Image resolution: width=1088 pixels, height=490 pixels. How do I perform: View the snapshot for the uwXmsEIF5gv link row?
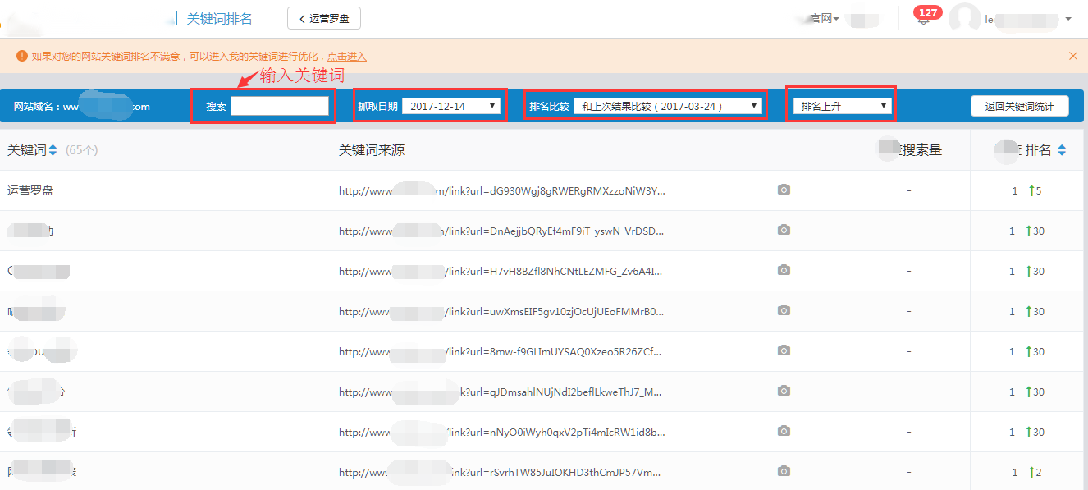tap(784, 310)
